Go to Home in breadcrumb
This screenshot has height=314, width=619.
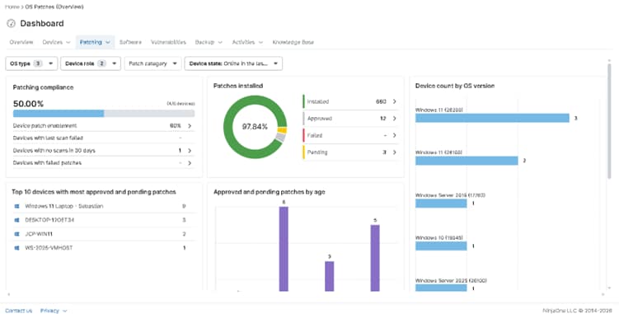click(12, 7)
